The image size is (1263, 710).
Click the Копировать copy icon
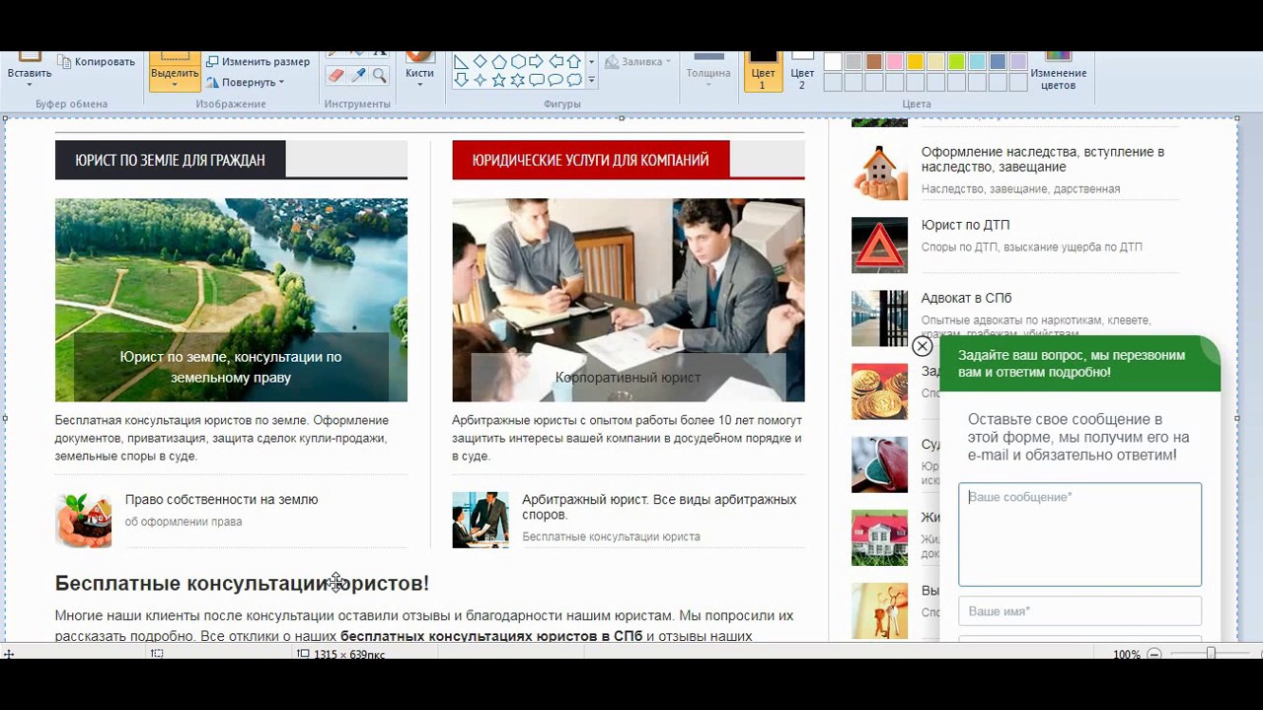(63, 61)
